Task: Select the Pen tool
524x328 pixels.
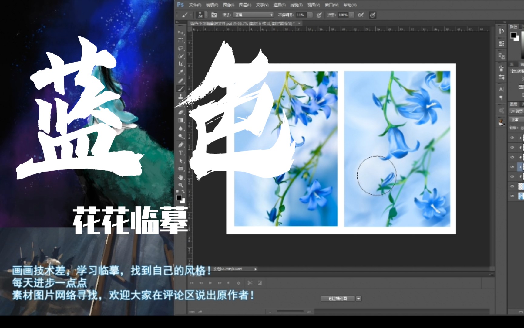Action: pos(181,145)
